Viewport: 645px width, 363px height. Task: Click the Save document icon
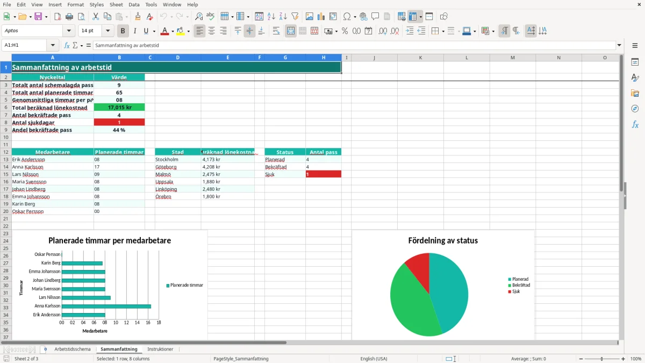(x=38, y=17)
